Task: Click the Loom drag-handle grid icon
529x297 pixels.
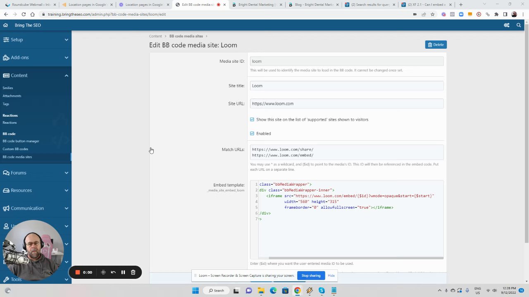Action: [x=103, y=272]
